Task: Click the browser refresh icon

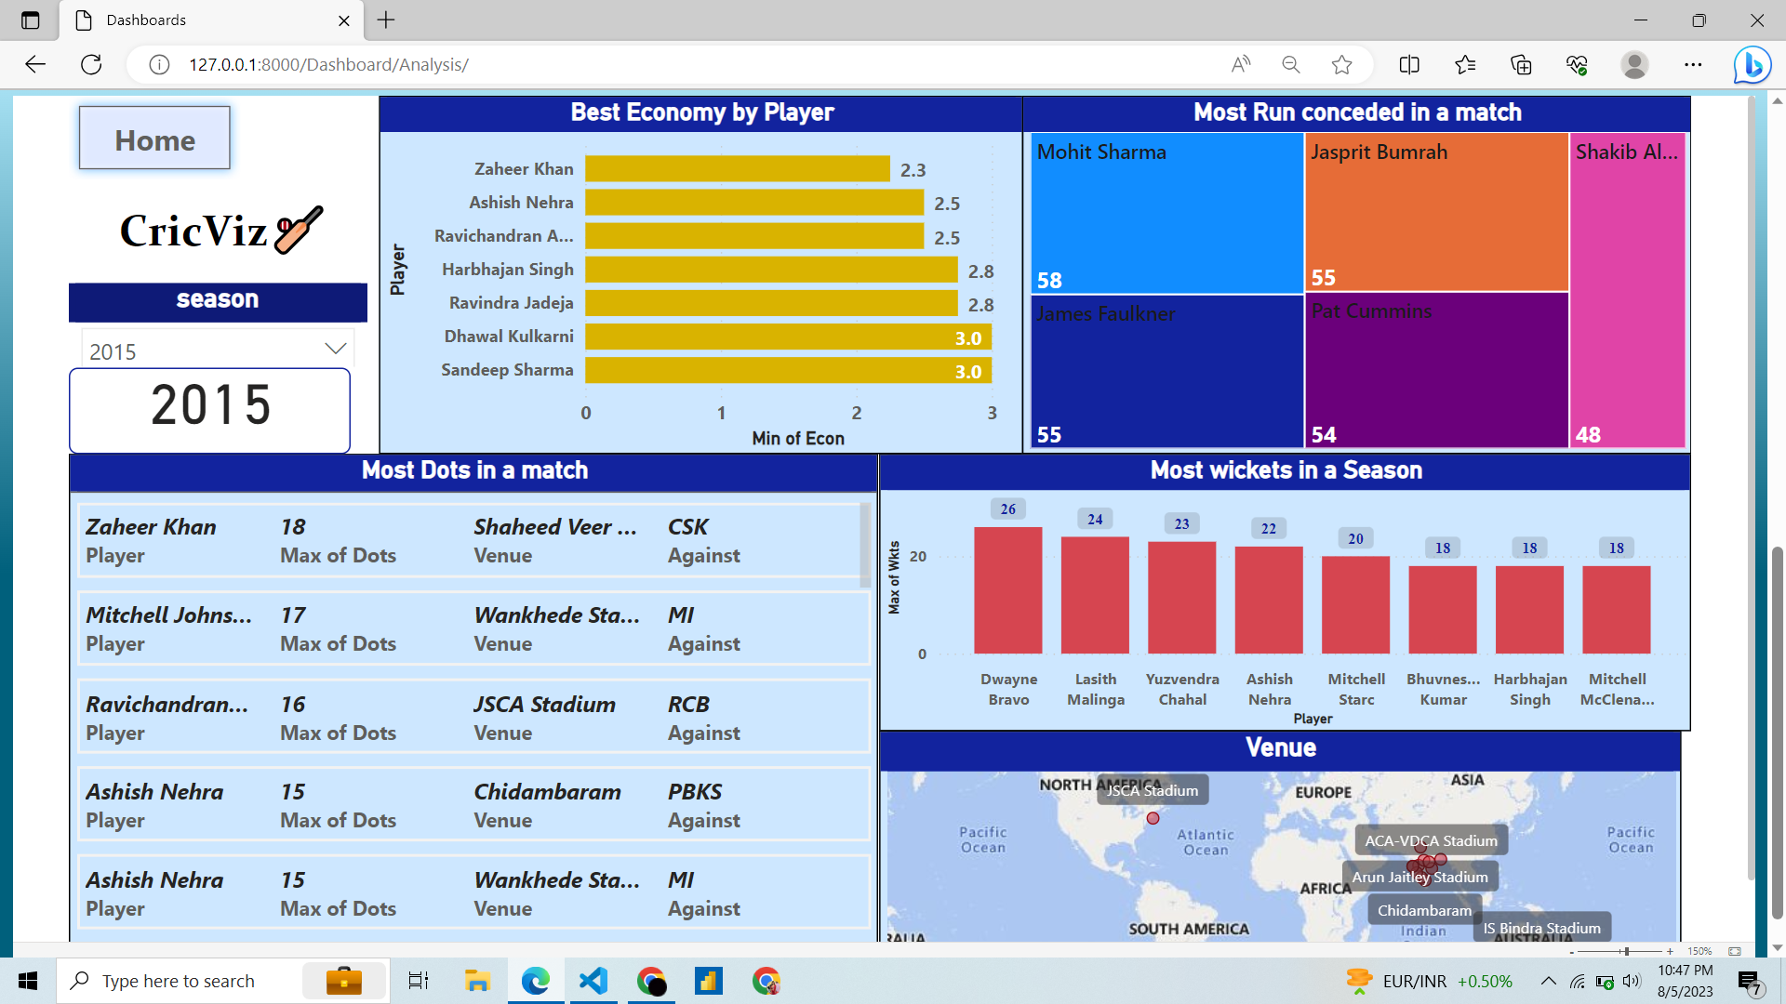Action: [91, 64]
